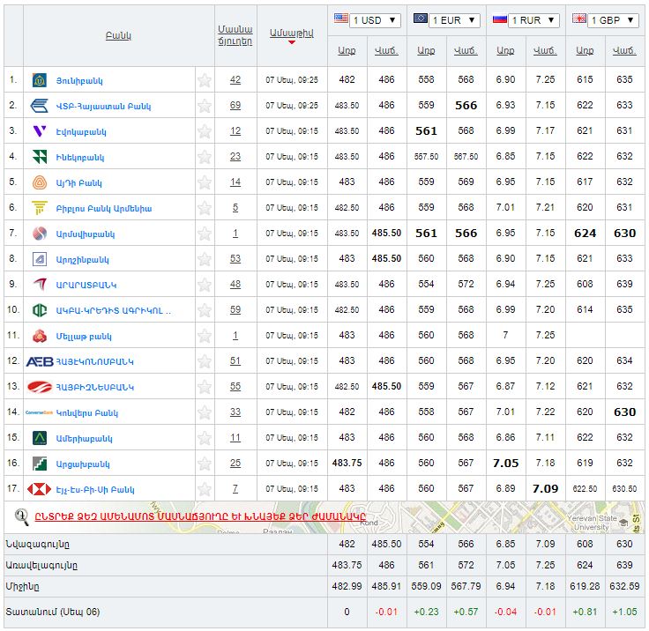Click the Evocabank purple V logo
This screenshot has height=631, width=649.
pyautogui.click(x=39, y=131)
